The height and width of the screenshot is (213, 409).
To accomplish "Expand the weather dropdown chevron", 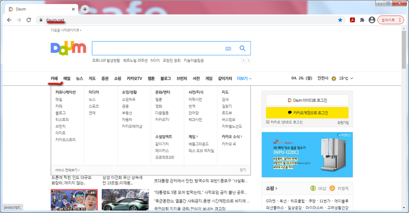I will [352, 78].
